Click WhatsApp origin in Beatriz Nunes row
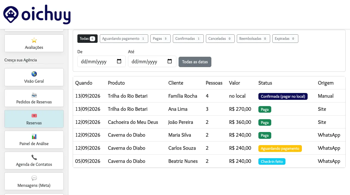The width and height of the screenshot is (350, 195). [x=329, y=161]
